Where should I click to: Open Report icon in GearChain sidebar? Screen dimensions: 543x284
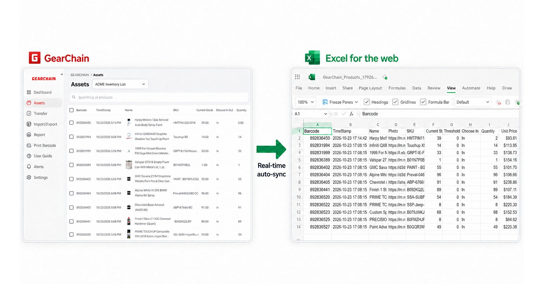[29, 135]
